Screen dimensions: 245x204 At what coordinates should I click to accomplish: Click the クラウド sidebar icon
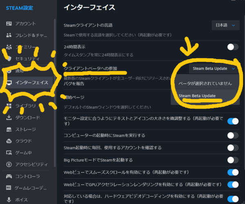click(x=9, y=141)
